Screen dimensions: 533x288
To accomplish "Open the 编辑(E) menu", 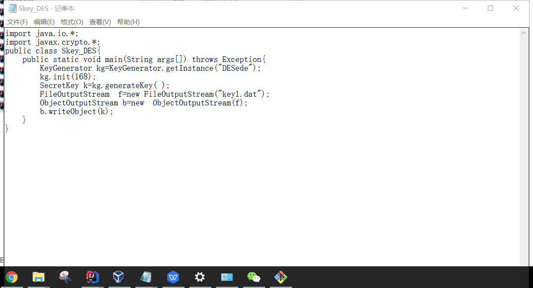I will (x=44, y=22).
